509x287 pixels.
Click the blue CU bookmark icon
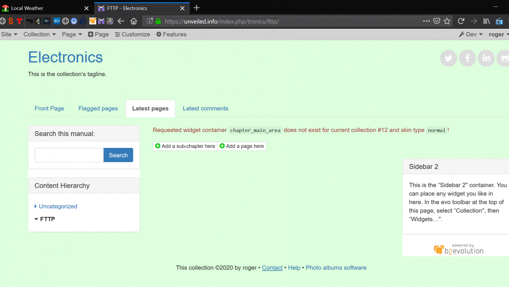(74, 21)
